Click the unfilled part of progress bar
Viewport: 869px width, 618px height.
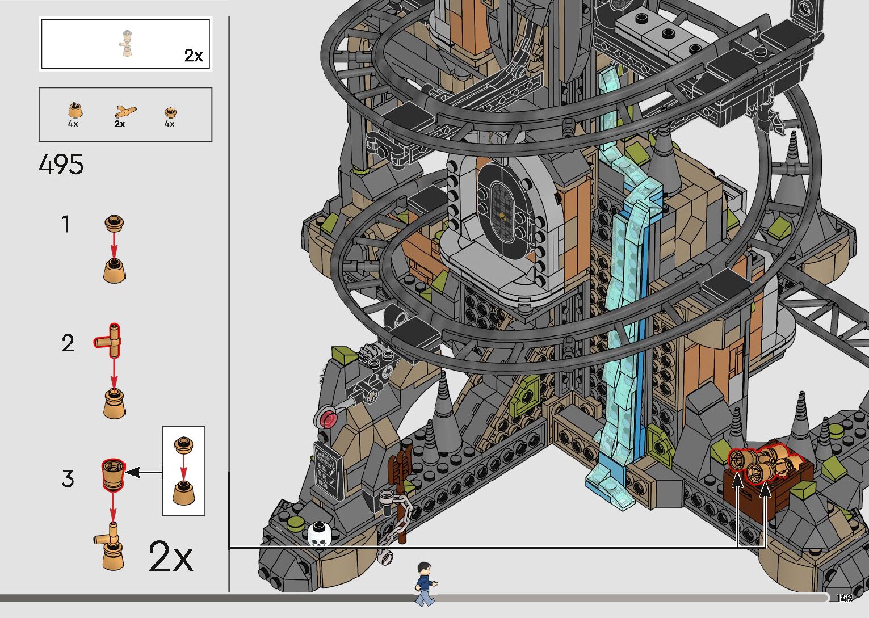(624, 598)
